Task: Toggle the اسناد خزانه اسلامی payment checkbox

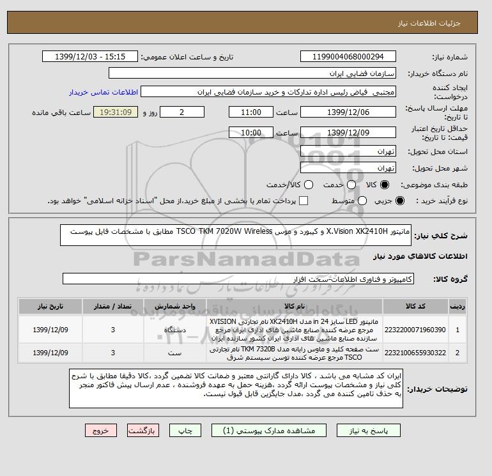Action: point(304,201)
